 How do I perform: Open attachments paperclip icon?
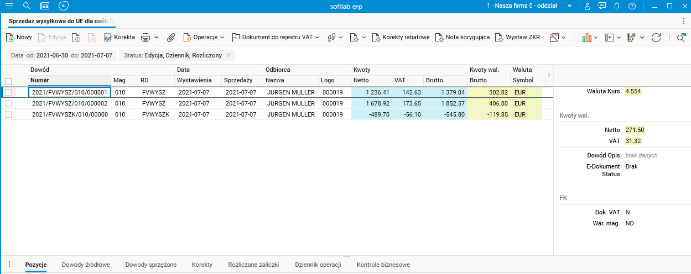[171, 38]
